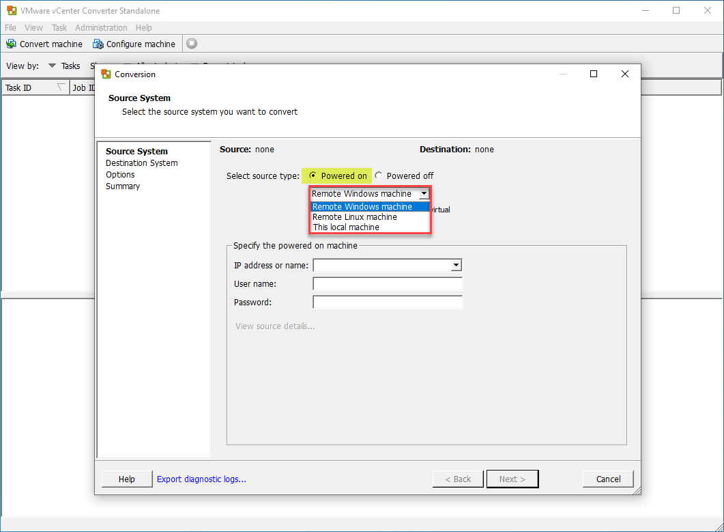Choose Remote Linux machine from list
This screenshot has height=532, width=724.
tap(355, 217)
